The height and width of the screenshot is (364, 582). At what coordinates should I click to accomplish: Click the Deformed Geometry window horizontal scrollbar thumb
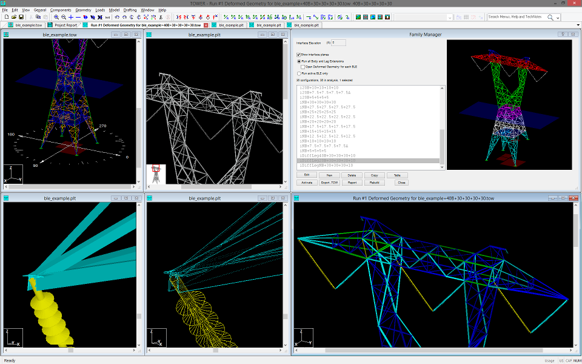pyautogui.click(x=434, y=350)
